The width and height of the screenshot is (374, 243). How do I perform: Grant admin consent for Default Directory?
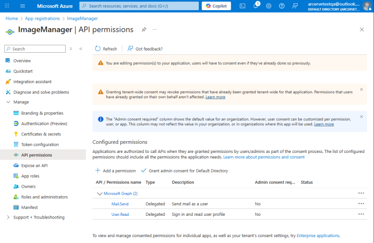(x=184, y=171)
